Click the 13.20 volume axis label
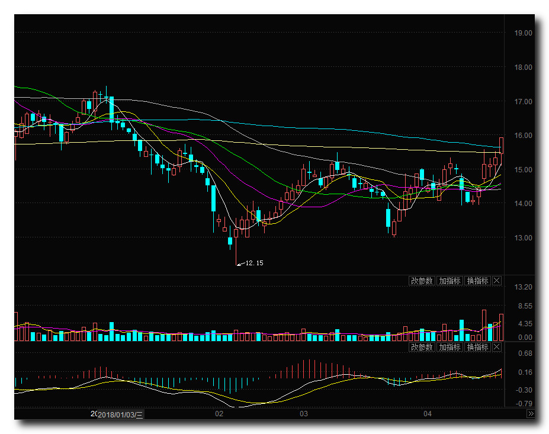This screenshot has height=434, width=549. point(523,287)
